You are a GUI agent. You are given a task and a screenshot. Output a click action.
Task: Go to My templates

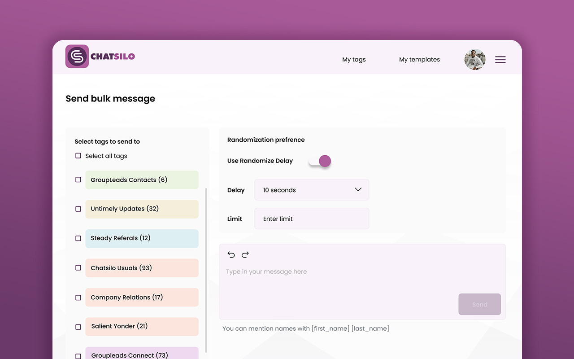(x=419, y=59)
